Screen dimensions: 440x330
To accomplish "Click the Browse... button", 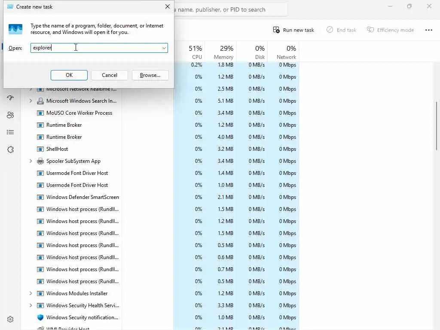I will pyautogui.click(x=150, y=75).
